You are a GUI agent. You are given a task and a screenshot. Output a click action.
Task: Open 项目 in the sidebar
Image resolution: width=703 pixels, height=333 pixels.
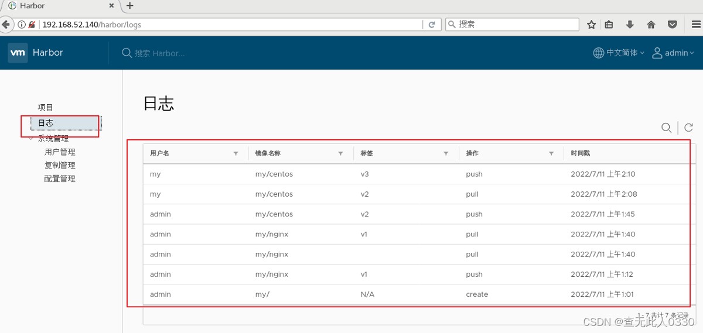(46, 107)
